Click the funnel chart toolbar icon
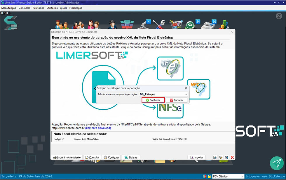Viewport: 286px width, 180px height. [x=127, y=24]
